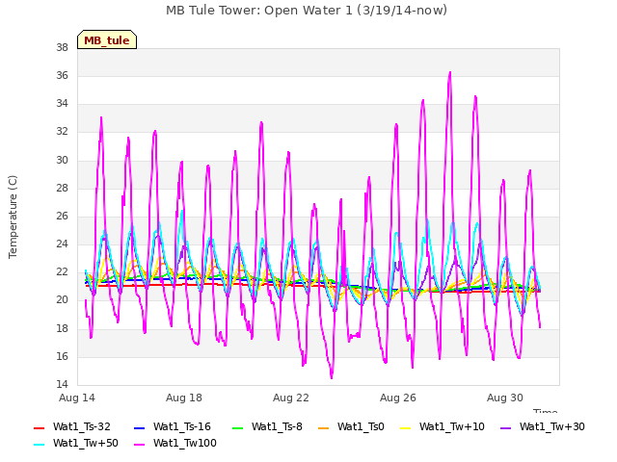The image size is (617, 462).
Task: Click the orange Wat1_Ts0 legend swatch
Action: 324,427
